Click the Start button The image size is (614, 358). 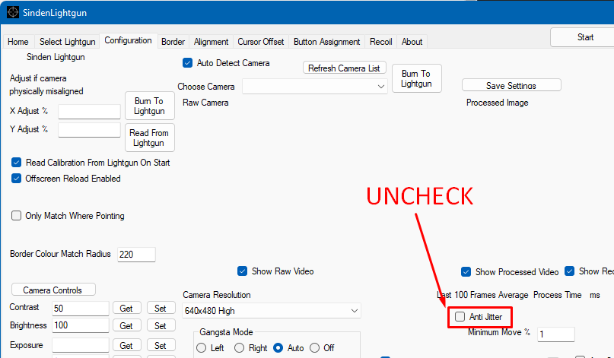click(584, 37)
